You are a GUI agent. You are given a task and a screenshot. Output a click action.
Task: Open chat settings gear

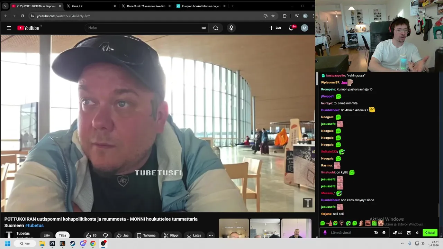417,233
